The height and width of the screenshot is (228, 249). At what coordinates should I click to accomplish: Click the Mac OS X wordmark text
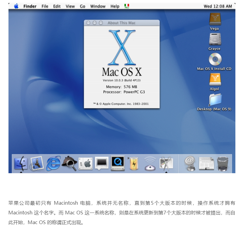pyautogui.click(x=122, y=72)
